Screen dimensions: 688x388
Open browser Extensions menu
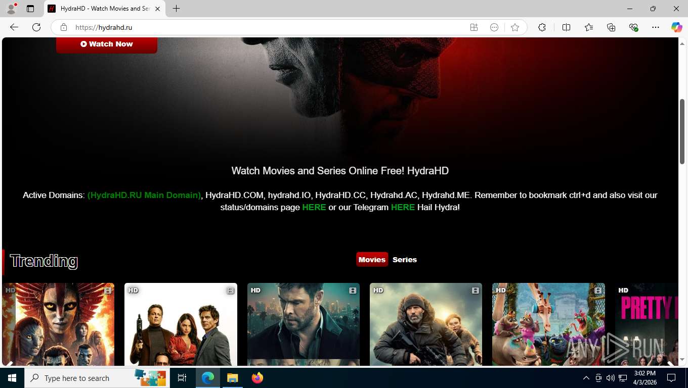pos(542,27)
